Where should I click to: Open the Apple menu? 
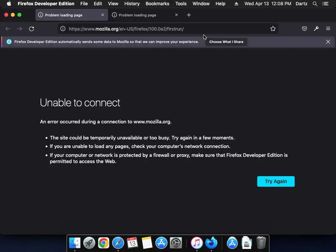tap(9, 4)
